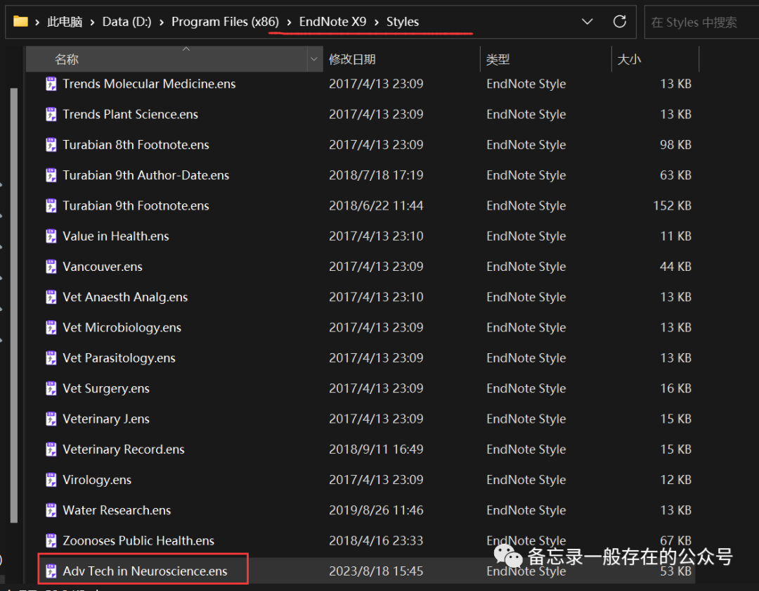
Task: Click the folder icon in address bar
Action: pos(20,21)
